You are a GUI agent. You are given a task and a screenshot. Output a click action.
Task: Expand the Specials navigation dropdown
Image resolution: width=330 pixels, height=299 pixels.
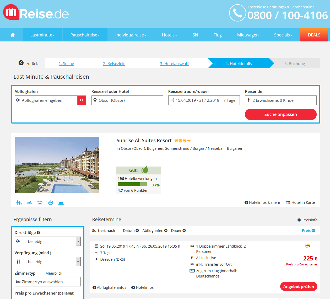point(283,35)
